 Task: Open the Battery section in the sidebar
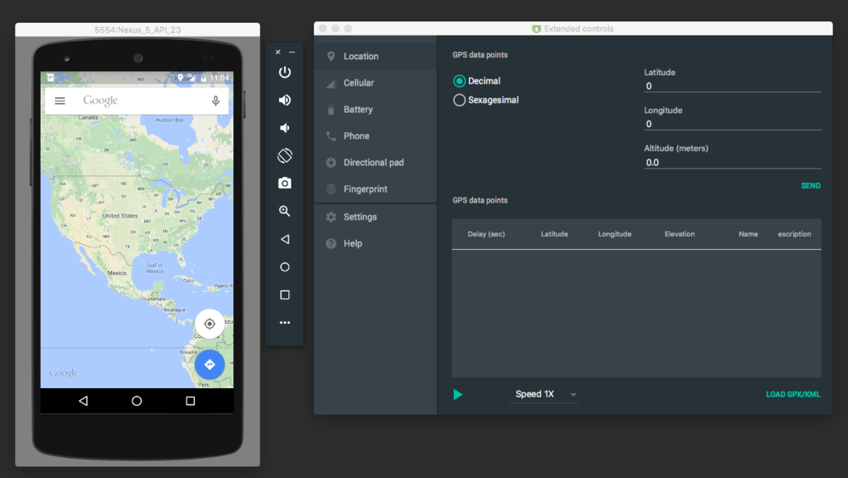tap(358, 109)
